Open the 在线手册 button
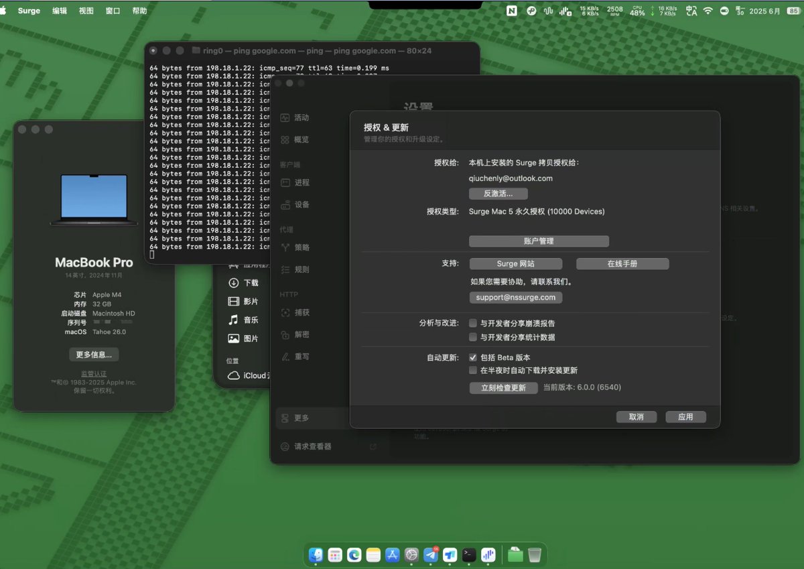The image size is (804, 569). click(x=622, y=264)
